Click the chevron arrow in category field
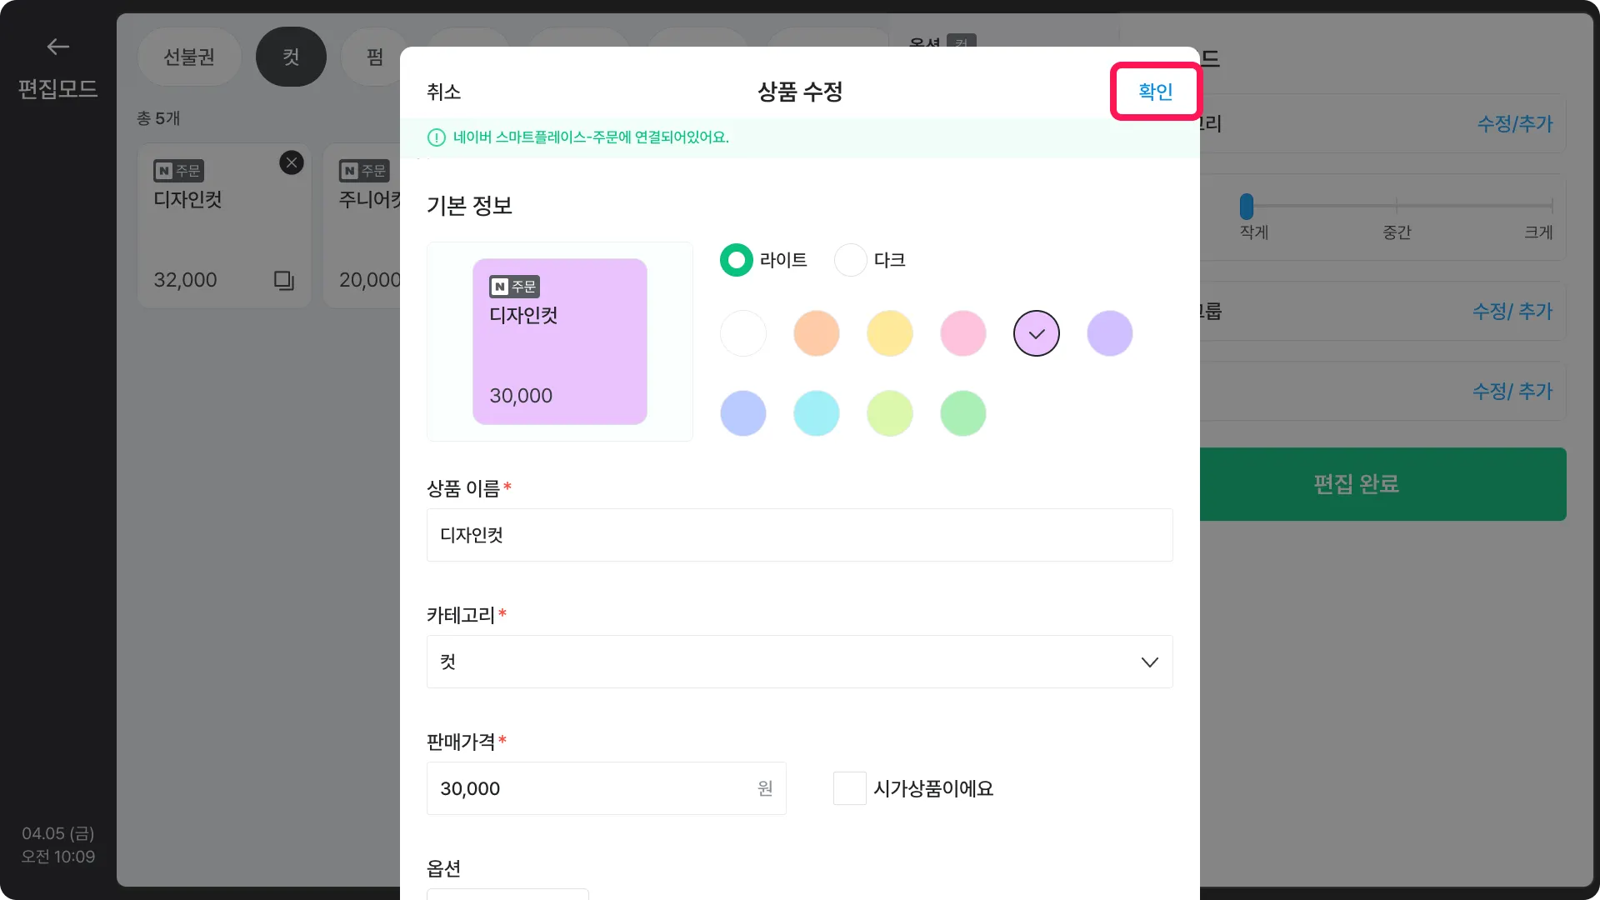 [x=1149, y=662]
